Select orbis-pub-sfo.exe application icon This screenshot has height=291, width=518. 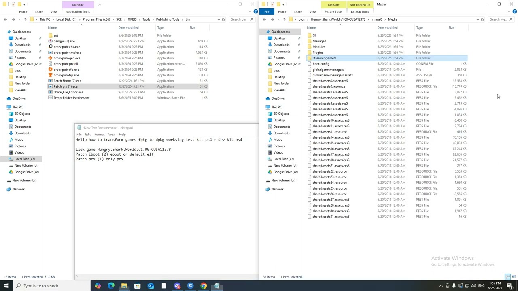pos(50,70)
